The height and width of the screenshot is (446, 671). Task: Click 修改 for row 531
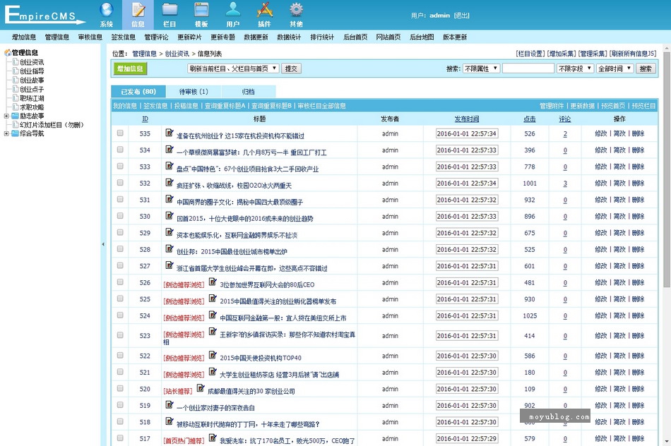601,200
